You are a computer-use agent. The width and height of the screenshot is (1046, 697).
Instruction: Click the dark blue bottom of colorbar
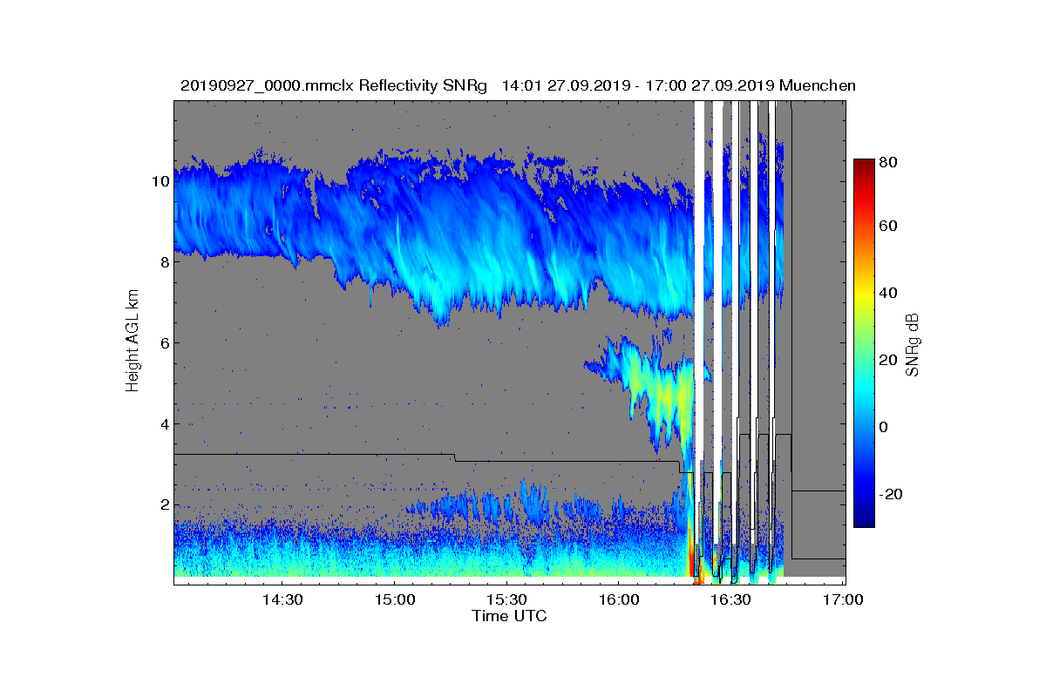point(864,520)
